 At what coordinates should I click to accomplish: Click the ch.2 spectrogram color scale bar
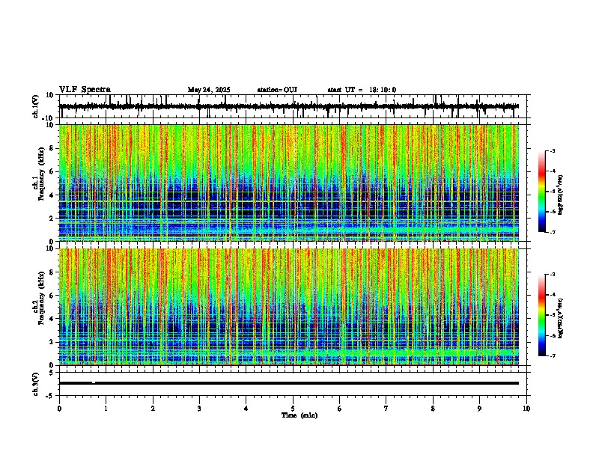pos(542,315)
